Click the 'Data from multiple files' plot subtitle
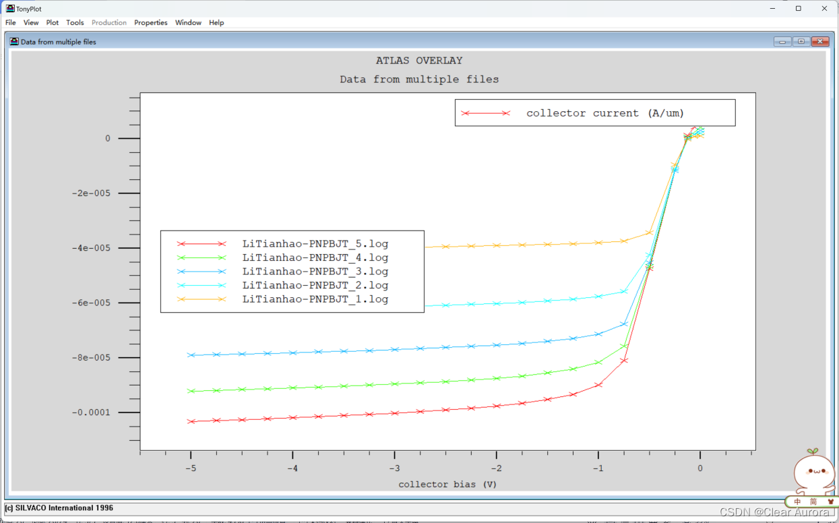Image resolution: width=839 pixels, height=523 pixels. (x=419, y=79)
